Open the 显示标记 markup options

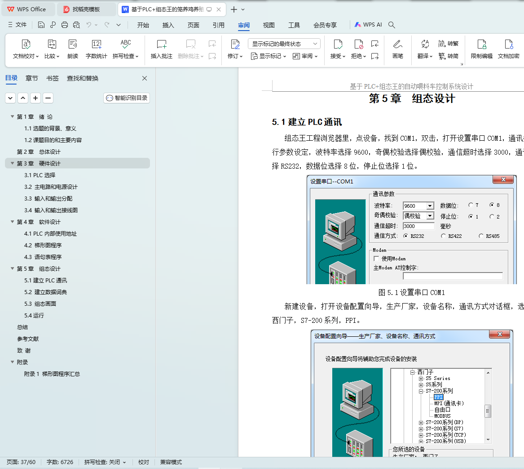point(269,56)
